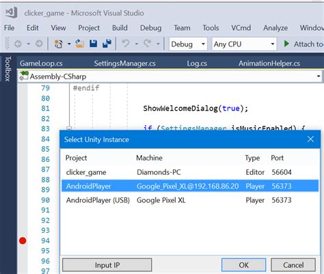324x274 pixels.
Task: Save the current file with disk icon
Action: (93, 43)
